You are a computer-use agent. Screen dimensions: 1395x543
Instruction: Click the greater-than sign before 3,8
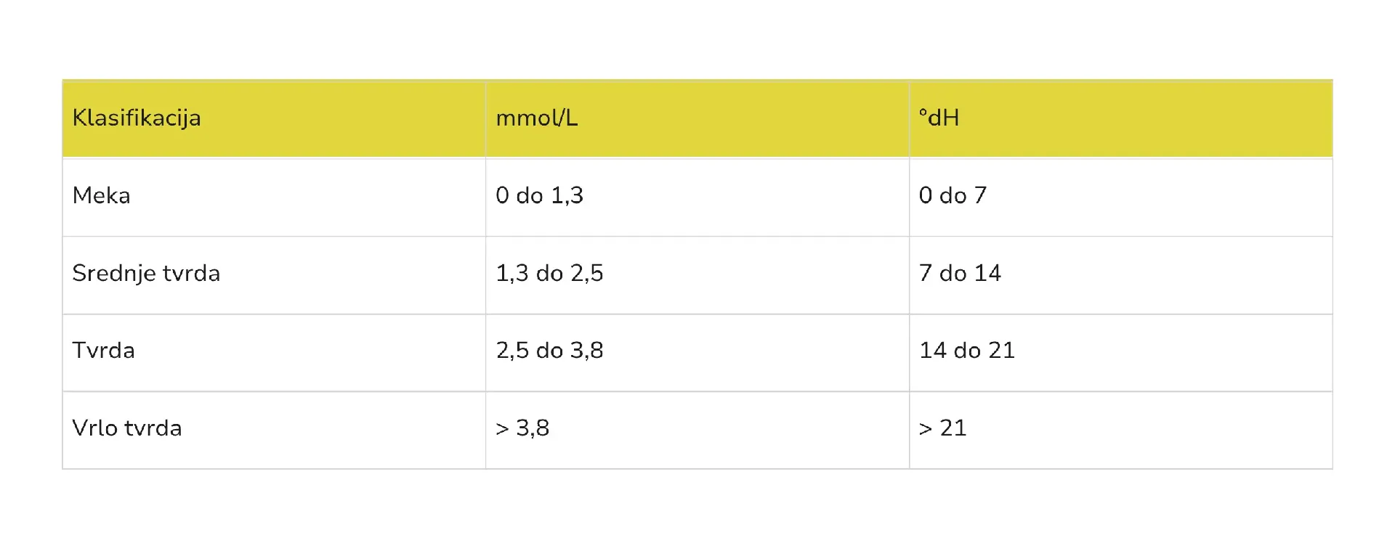[x=502, y=429]
